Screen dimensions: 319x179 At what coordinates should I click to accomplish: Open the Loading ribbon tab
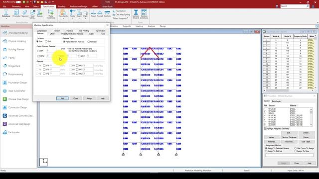coord(62,6)
